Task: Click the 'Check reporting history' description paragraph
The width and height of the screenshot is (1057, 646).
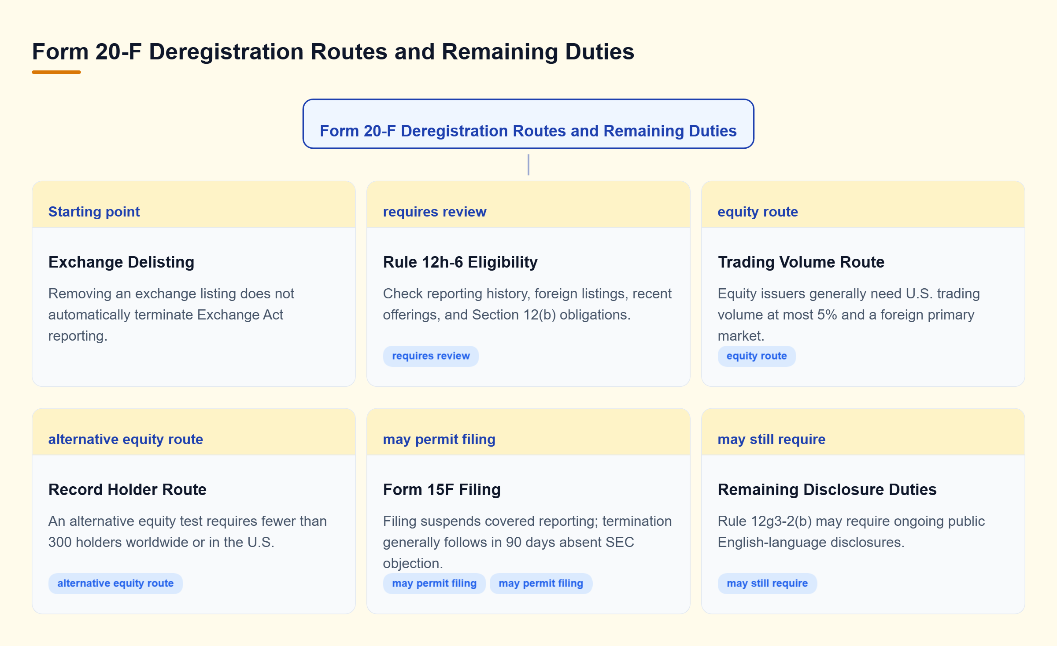Action: (x=527, y=304)
